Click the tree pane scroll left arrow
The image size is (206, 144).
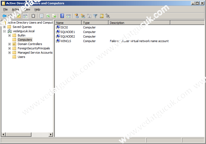[x=3, y=134]
